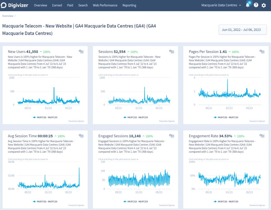Viewport: 271px width, 210px height.
Task: Click the Avg Session Time 00:00:25 value
Action: coord(45,136)
